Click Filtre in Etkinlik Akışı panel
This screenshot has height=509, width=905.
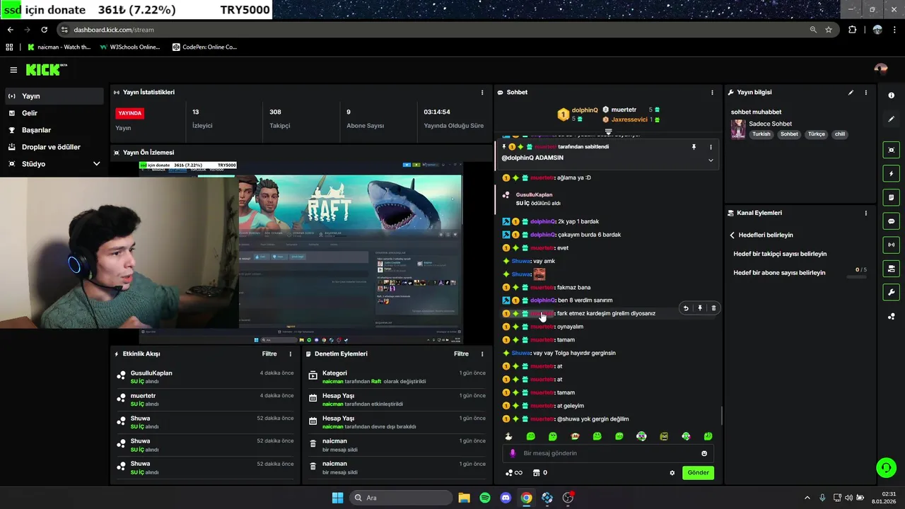point(269,354)
